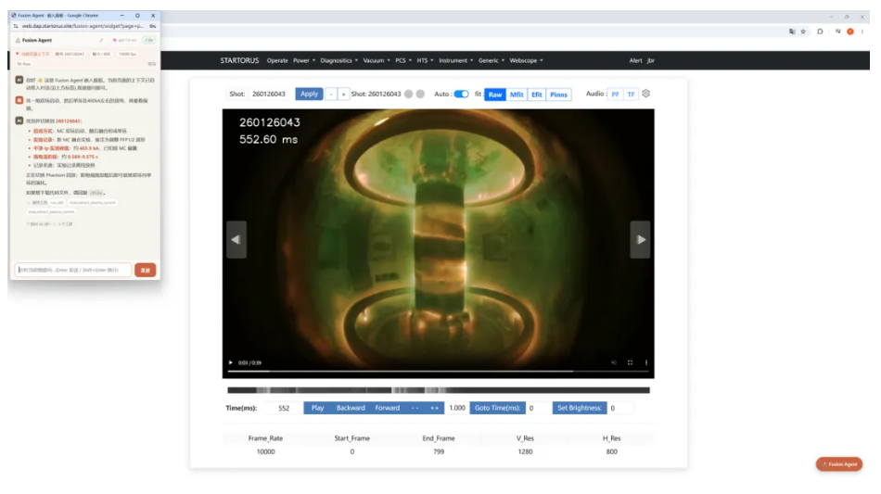Select the Raw fit mode

tap(495, 95)
